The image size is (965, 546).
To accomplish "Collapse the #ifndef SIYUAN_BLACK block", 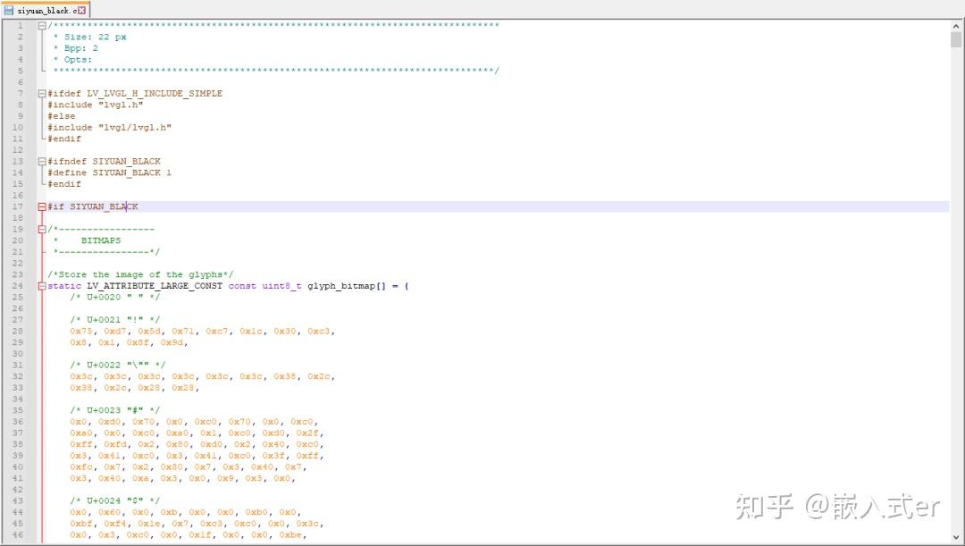I will (41, 161).
